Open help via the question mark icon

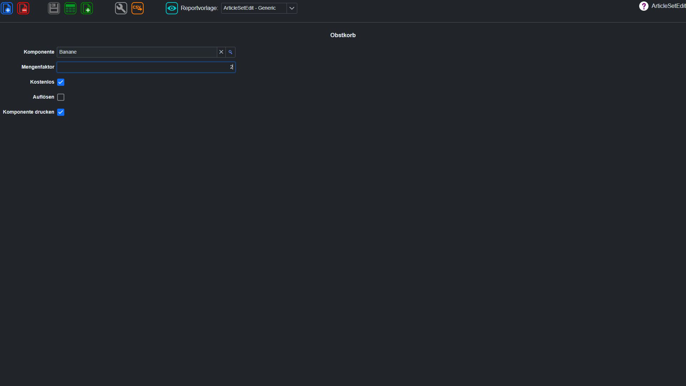point(644,6)
